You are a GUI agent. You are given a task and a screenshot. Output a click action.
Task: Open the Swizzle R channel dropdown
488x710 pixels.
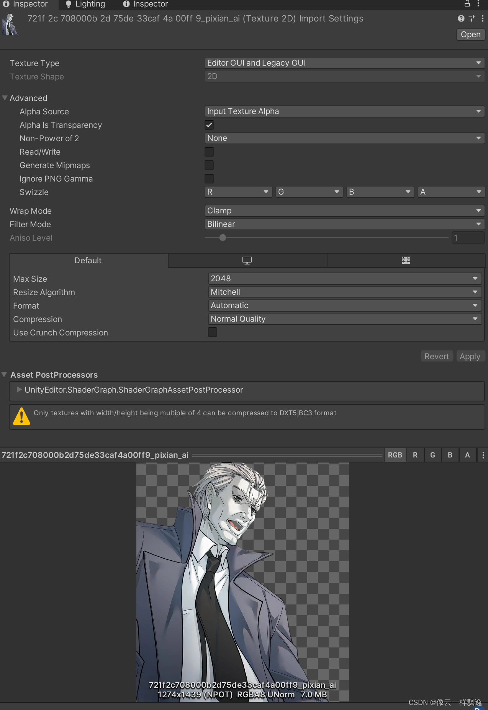pos(238,192)
